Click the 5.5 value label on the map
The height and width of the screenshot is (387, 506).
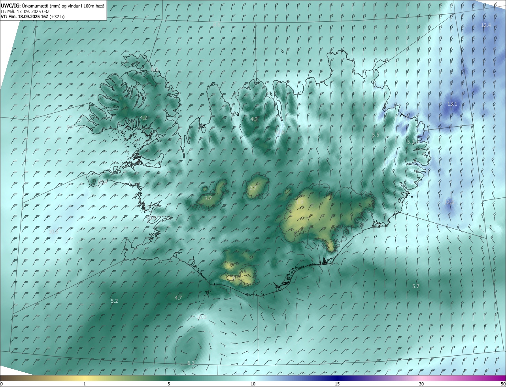click(376, 135)
